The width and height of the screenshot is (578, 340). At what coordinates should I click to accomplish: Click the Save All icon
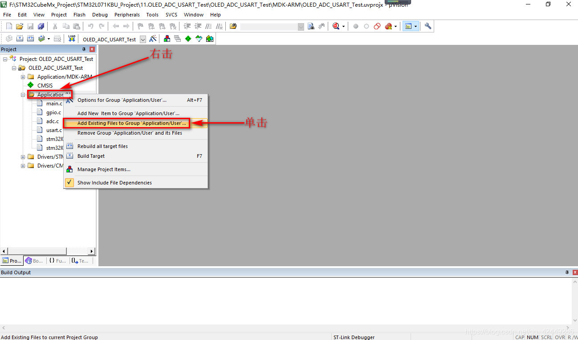pos(41,26)
